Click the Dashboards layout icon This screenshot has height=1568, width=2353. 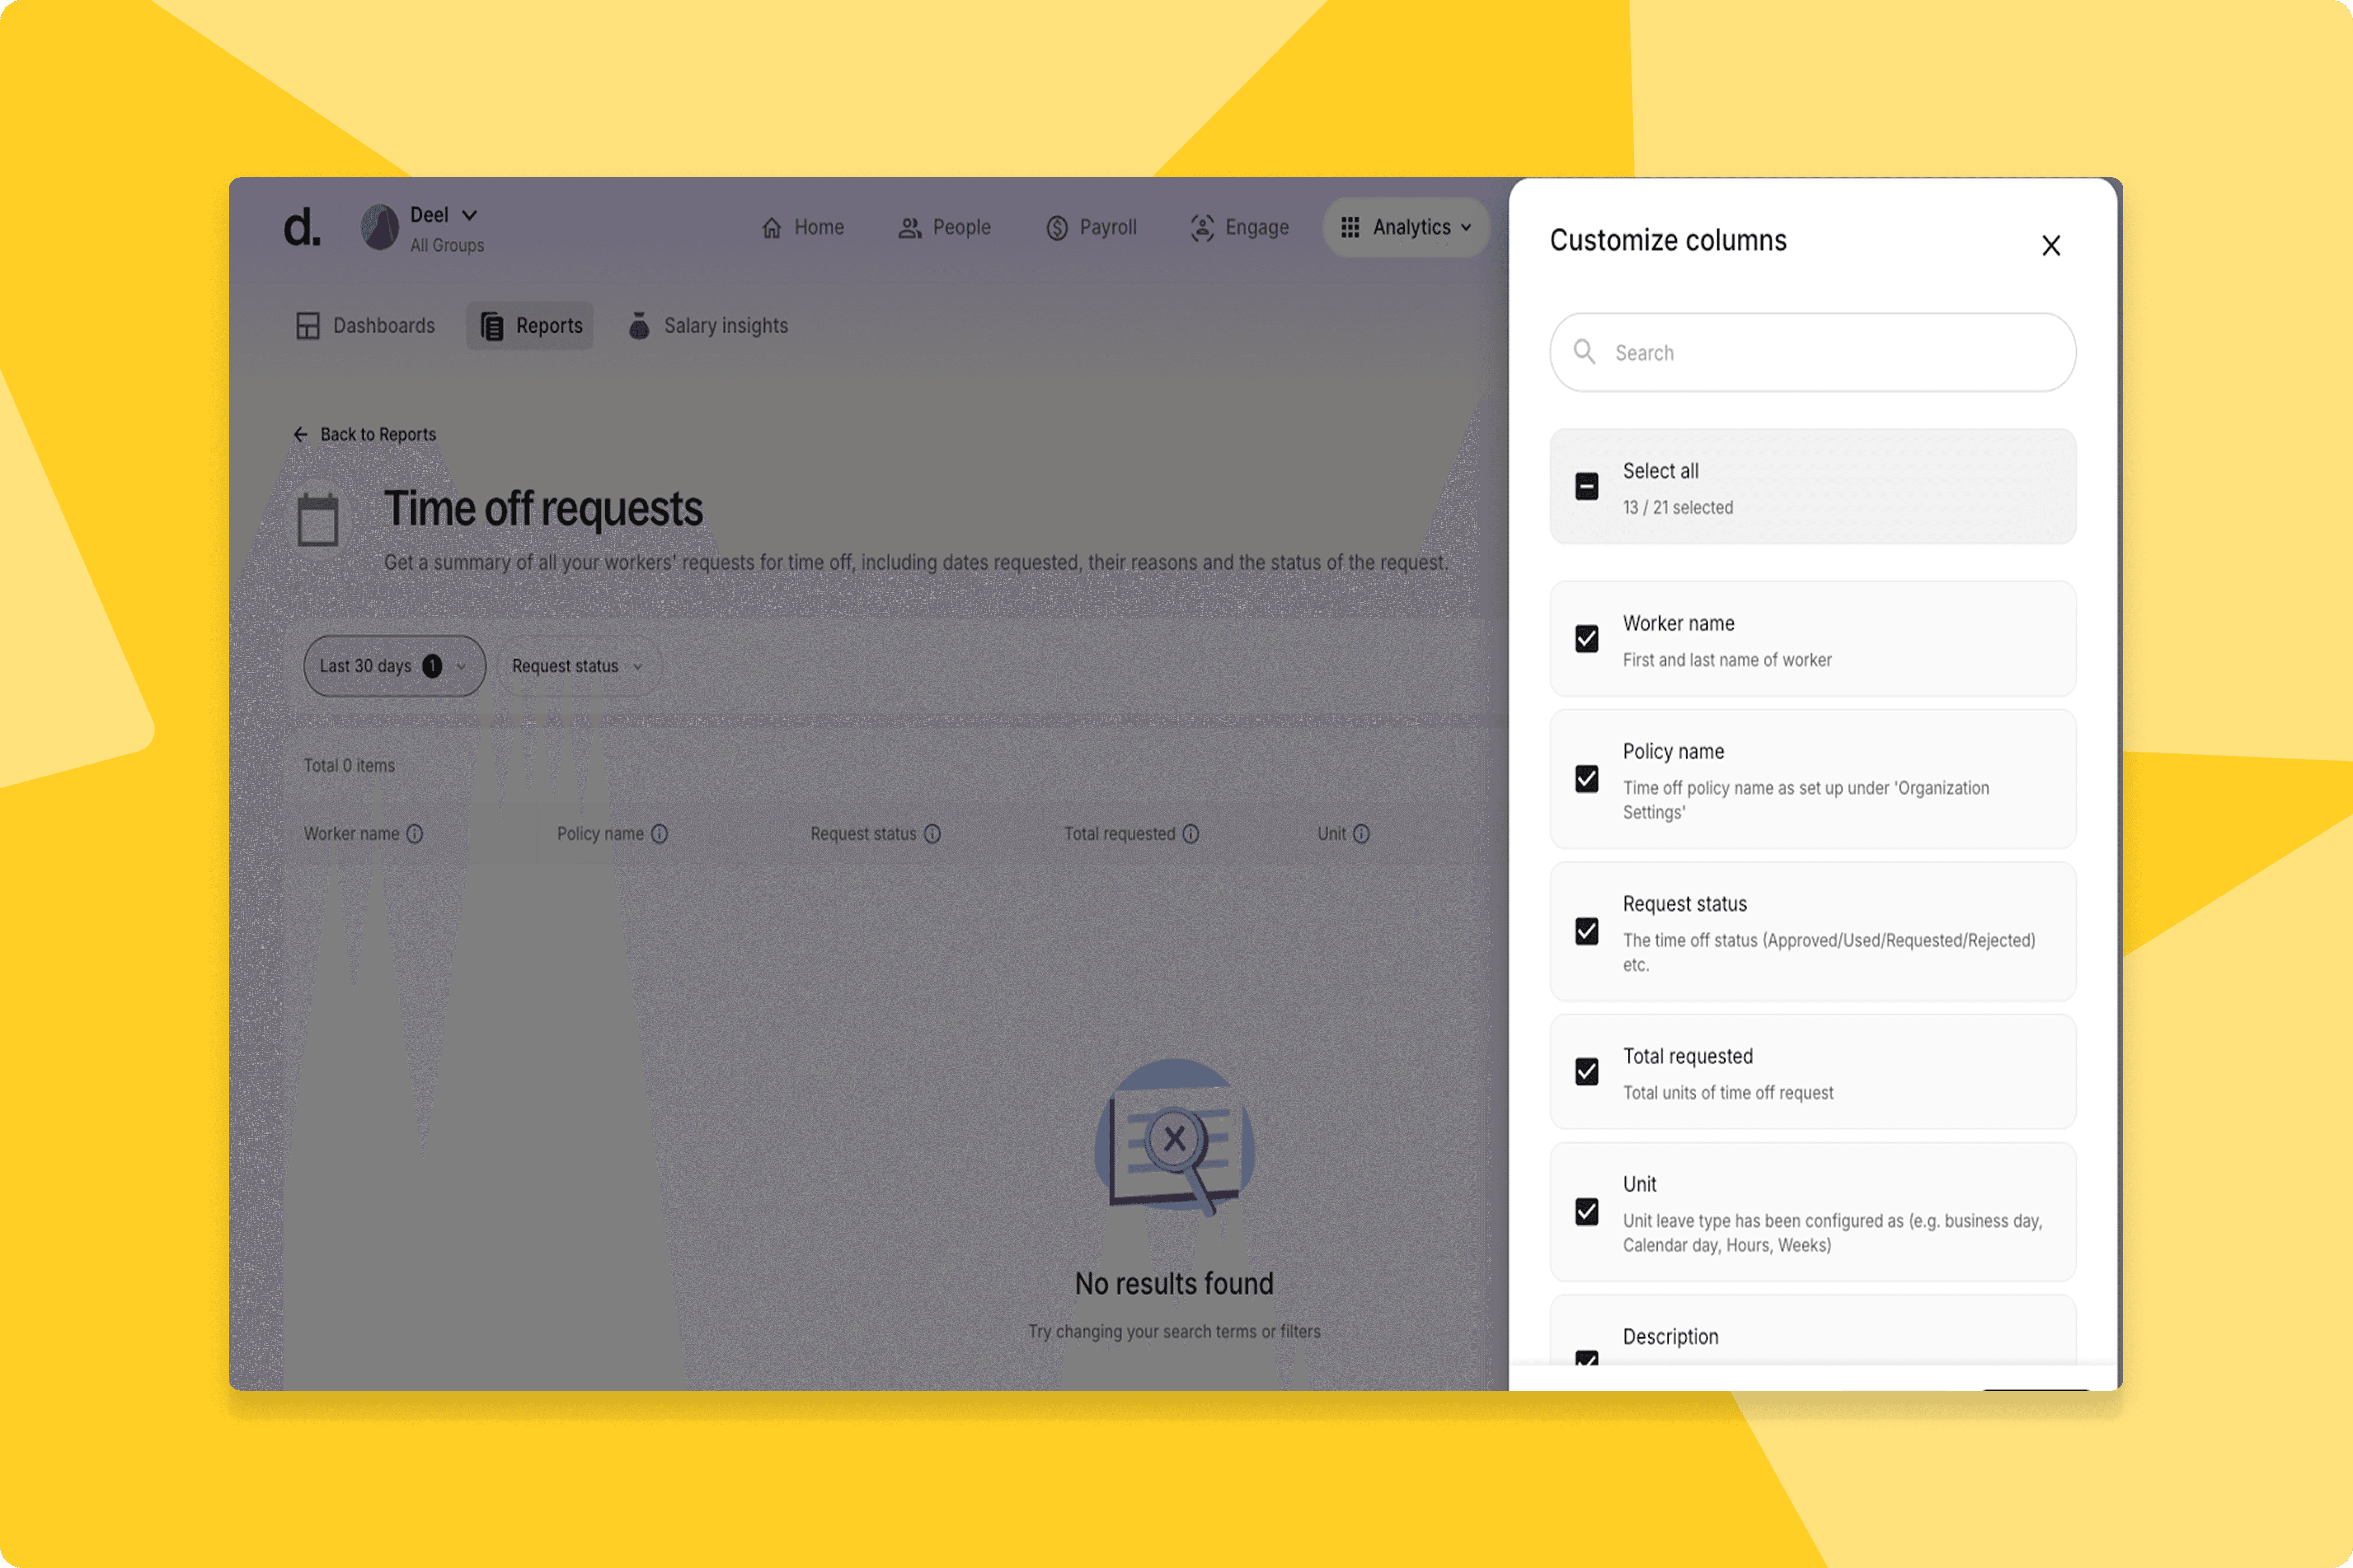(308, 326)
